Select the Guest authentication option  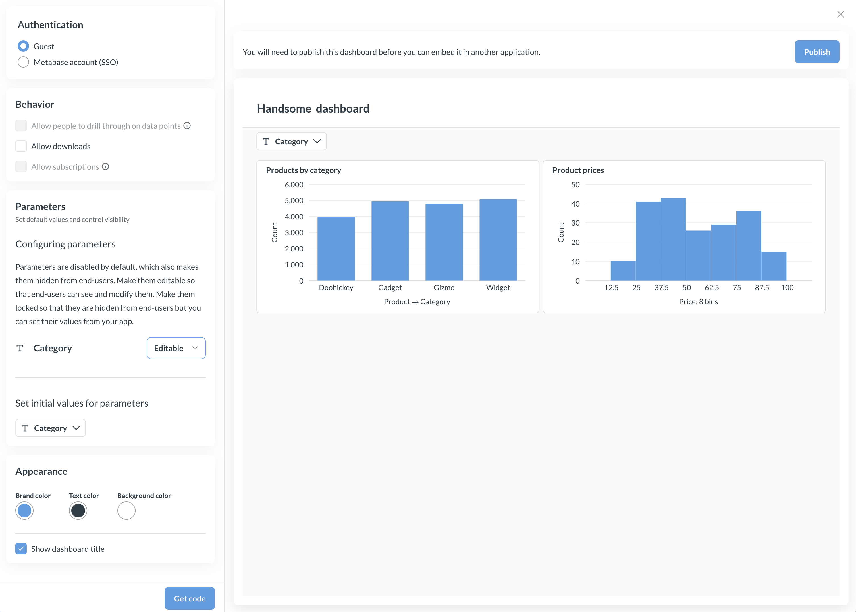click(x=23, y=45)
